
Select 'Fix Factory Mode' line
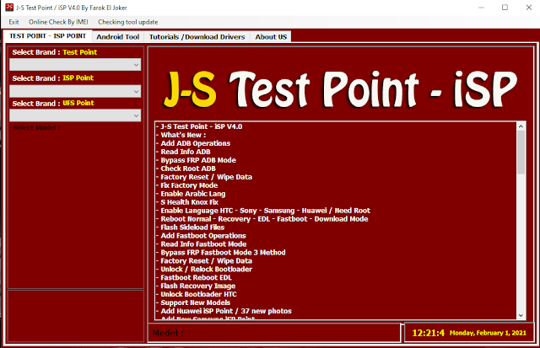pos(189,185)
